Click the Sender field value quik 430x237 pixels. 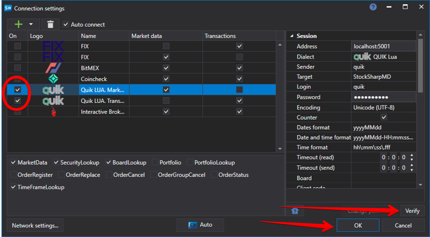tap(384, 67)
